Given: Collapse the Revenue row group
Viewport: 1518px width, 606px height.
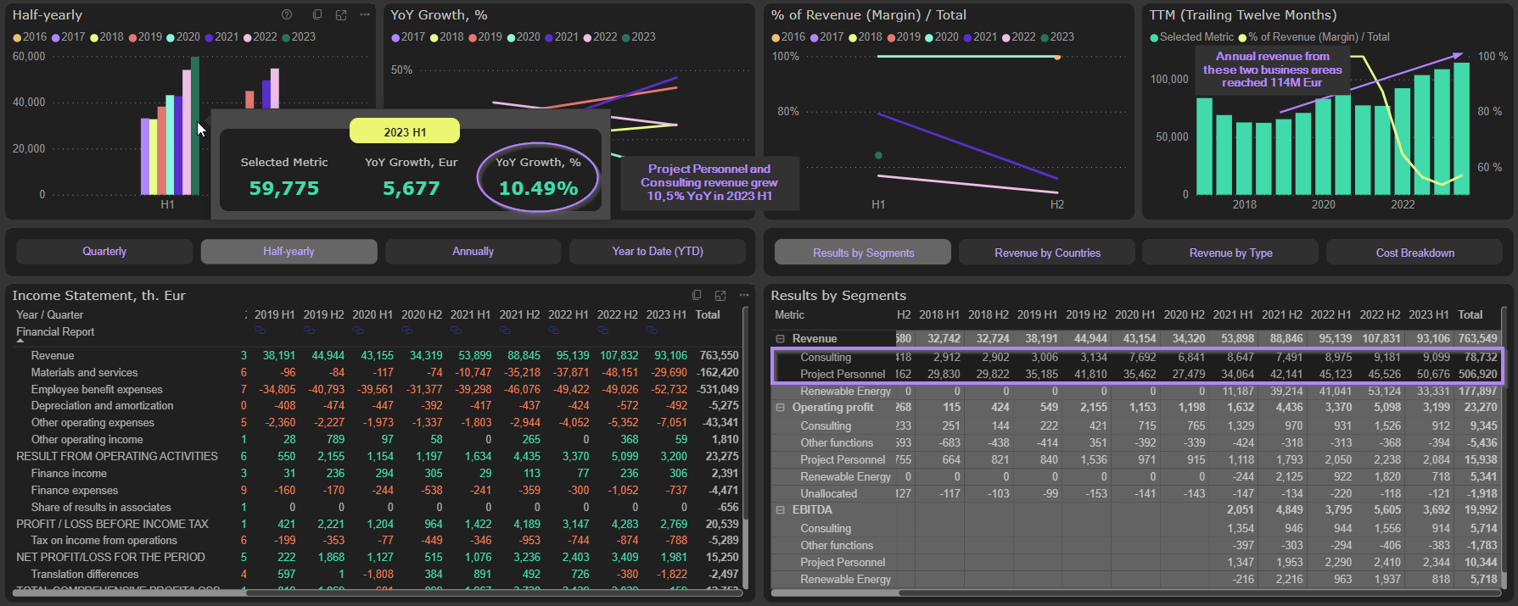Looking at the screenshot, I should [x=780, y=339].
